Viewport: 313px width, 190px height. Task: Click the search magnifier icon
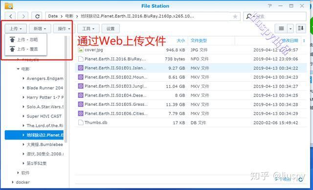pos(249,16)
